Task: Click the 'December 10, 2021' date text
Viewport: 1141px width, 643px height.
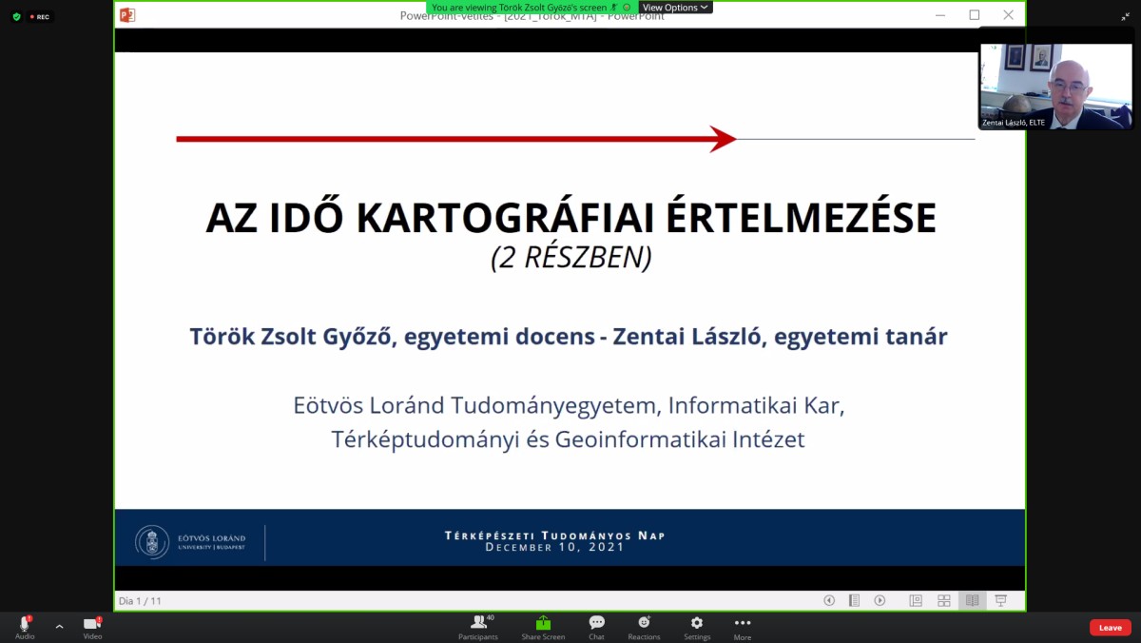Action: pyautogui.click(x=555, y=547)
